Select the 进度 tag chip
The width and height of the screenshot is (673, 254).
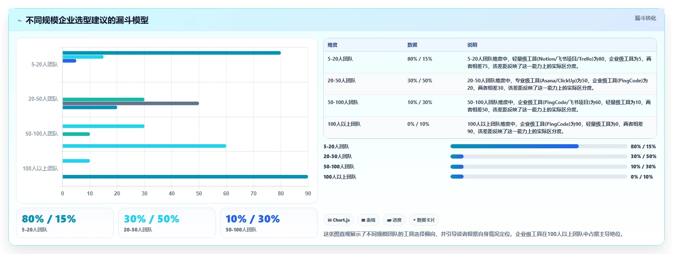(394, 220)
